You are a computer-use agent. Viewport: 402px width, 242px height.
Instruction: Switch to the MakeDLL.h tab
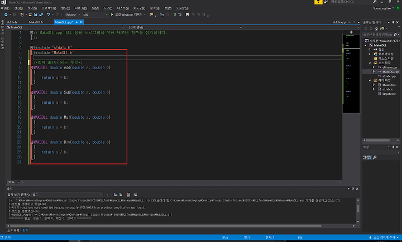click(36, 22)
